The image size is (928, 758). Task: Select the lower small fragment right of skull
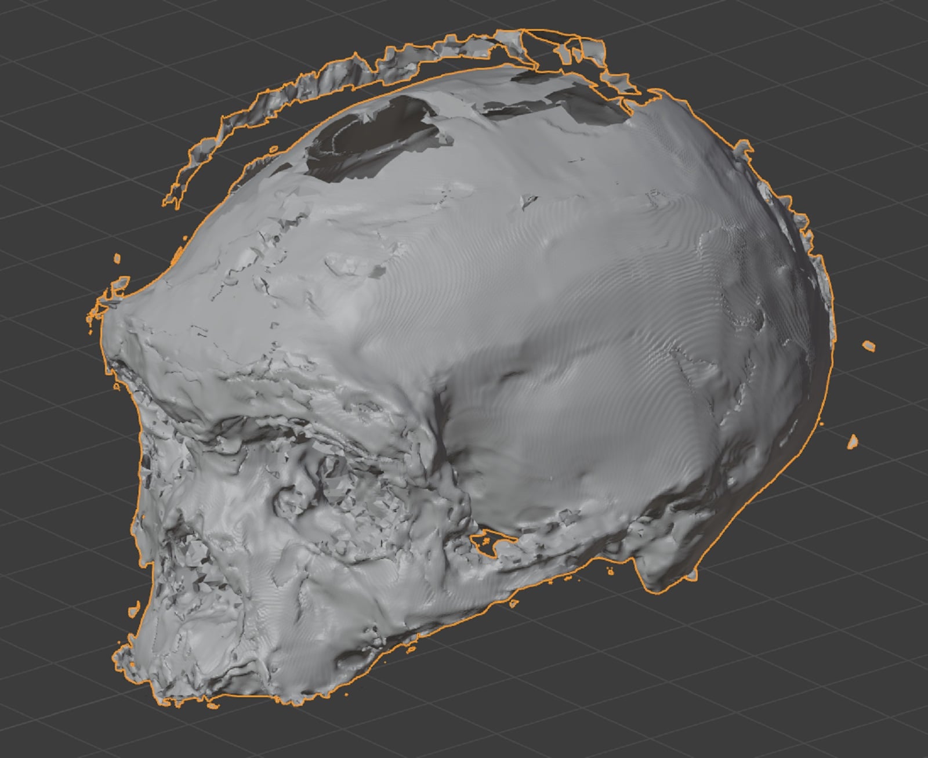click(x=853, y=442)
